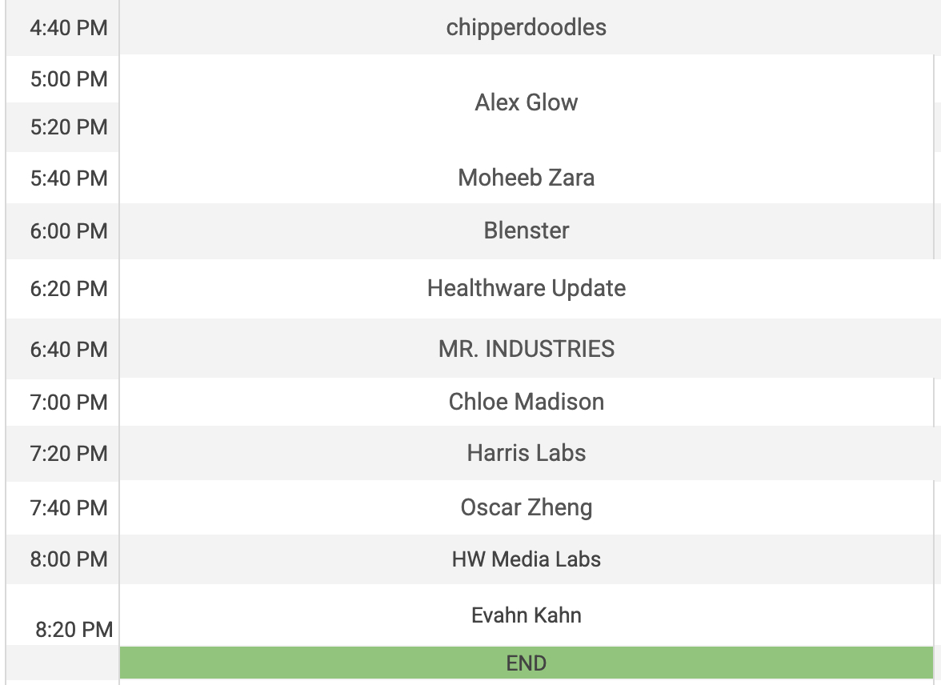Select the 7:00 PM time label

pos(69,403)
